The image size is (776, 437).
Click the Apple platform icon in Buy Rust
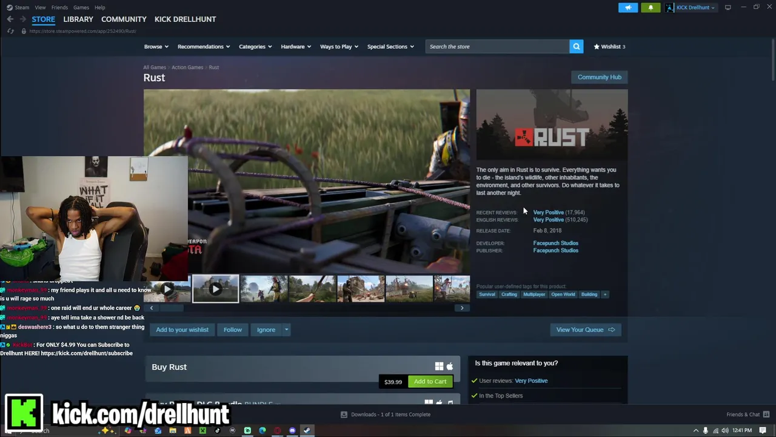(x=449, y=366)
